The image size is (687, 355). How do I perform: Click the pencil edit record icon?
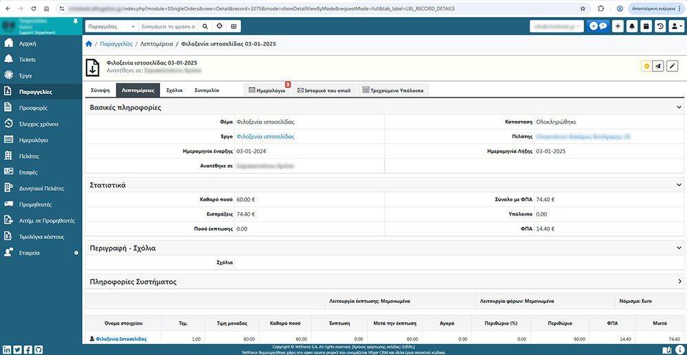tap(673, 66)
